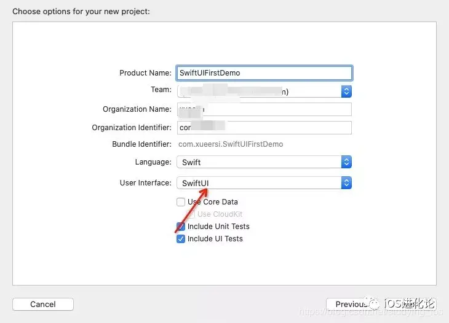
Task: Click blue arrows on User Interface popup
Action: coord(346,183)
